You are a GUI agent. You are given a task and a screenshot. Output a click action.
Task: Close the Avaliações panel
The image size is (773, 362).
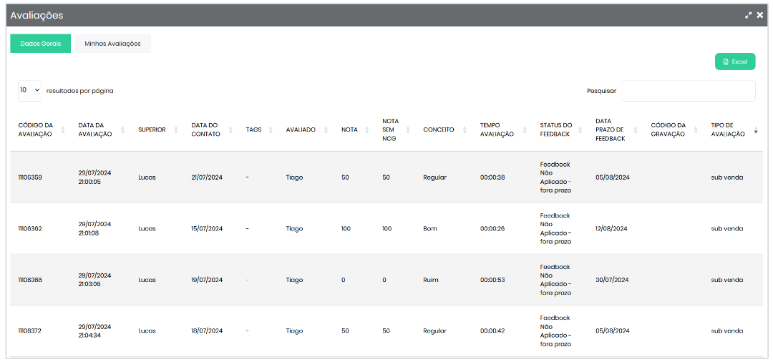click(x=760, y=15)
